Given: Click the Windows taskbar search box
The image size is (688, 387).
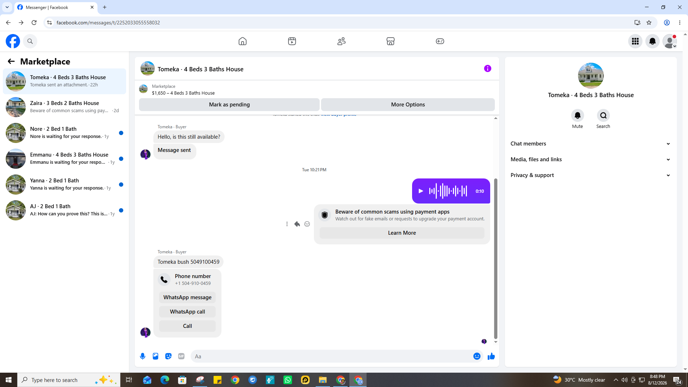Looking at the screenshot, I should [69, 380].
